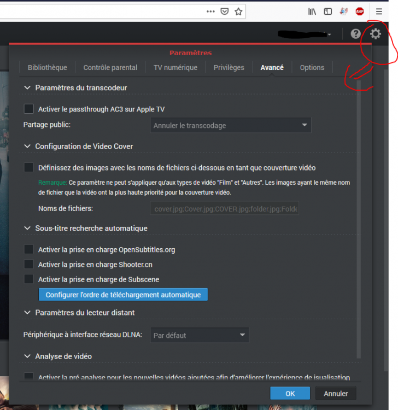
Task: Click the settings dialog vertical scrollbar
Action: (359, 219)
